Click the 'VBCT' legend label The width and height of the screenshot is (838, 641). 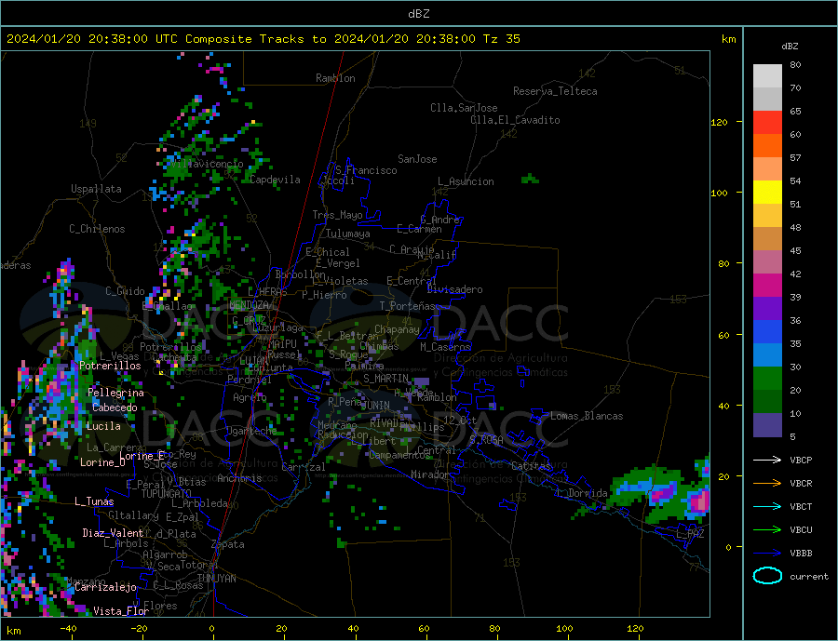tap(801, 506)
